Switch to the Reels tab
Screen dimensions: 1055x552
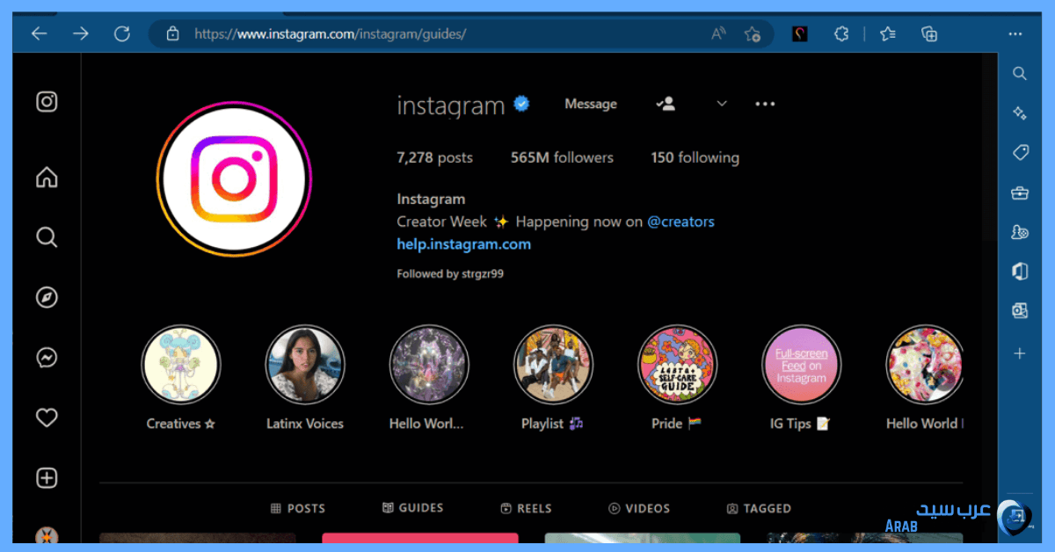click(x=526, y=508)
